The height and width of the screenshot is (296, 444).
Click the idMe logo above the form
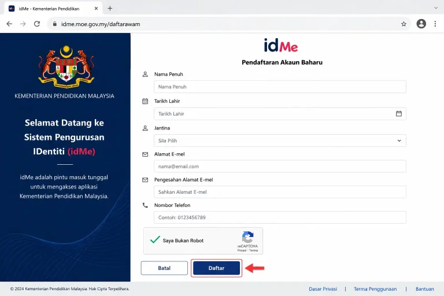point(281,46)
